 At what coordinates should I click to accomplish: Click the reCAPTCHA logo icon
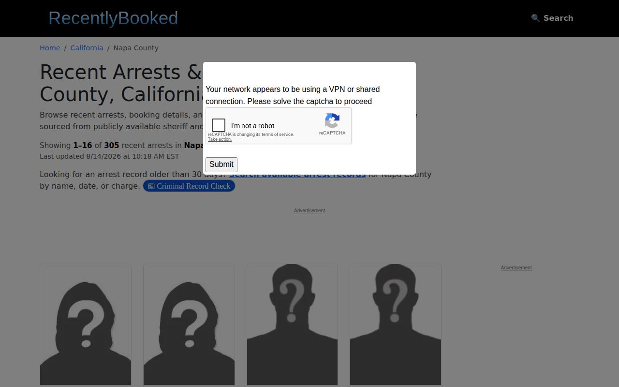(x=332, y=121)
